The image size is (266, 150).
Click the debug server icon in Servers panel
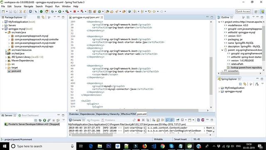click(x=40, y=120)
